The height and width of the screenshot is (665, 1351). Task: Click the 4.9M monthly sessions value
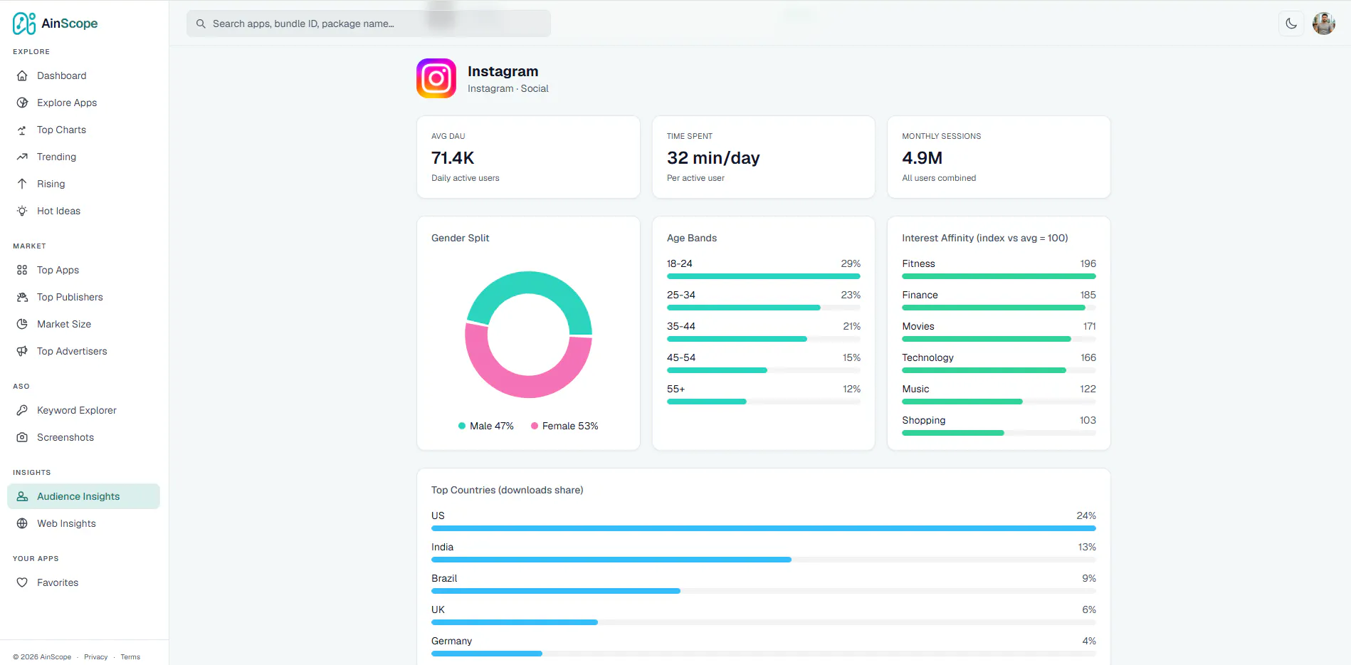click(x=922, y=158)
